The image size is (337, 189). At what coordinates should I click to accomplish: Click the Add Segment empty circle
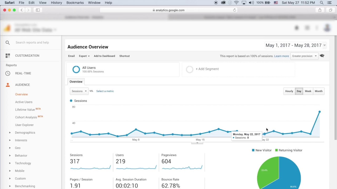190,69
